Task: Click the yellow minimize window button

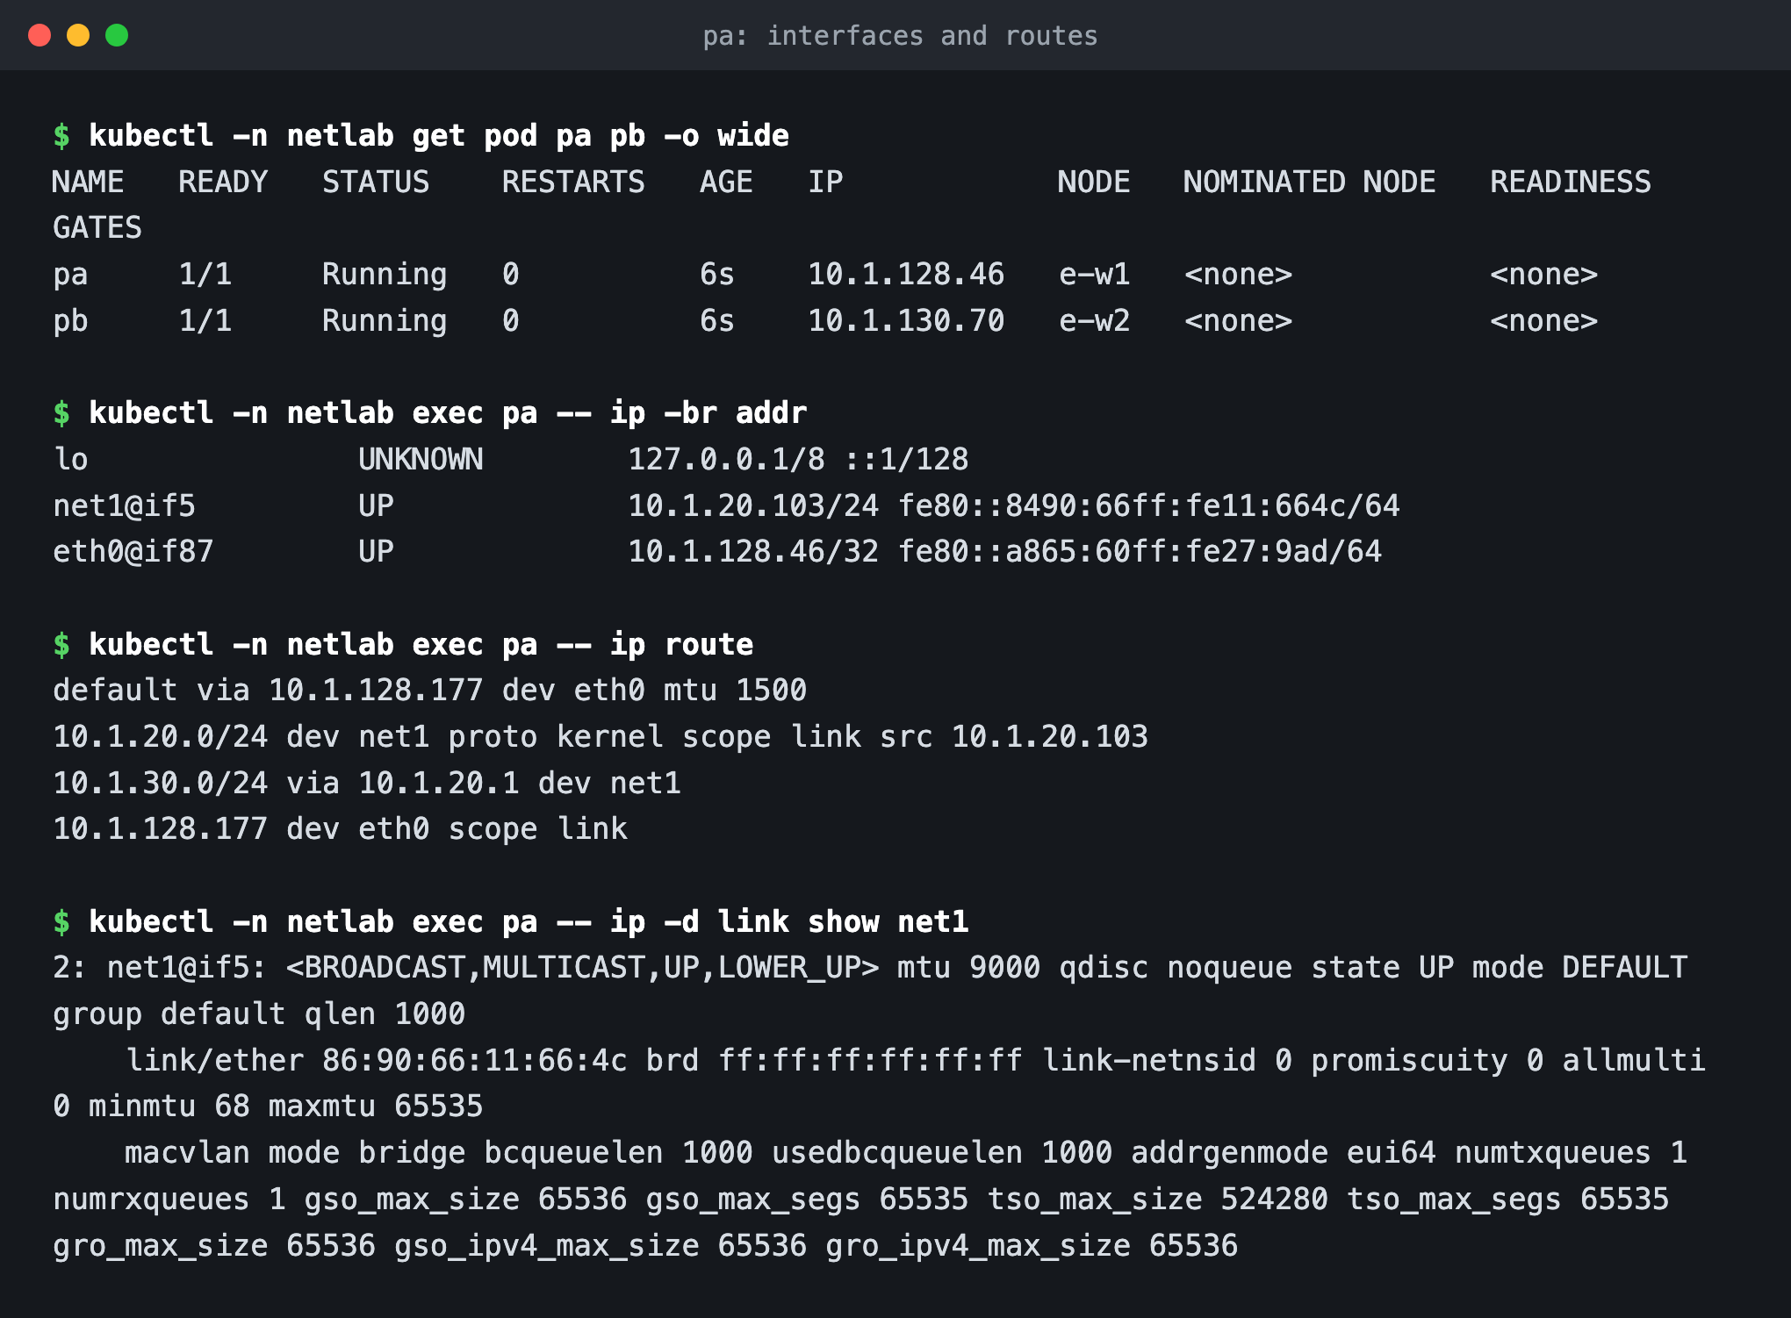Action: click(x=78, y=35)
